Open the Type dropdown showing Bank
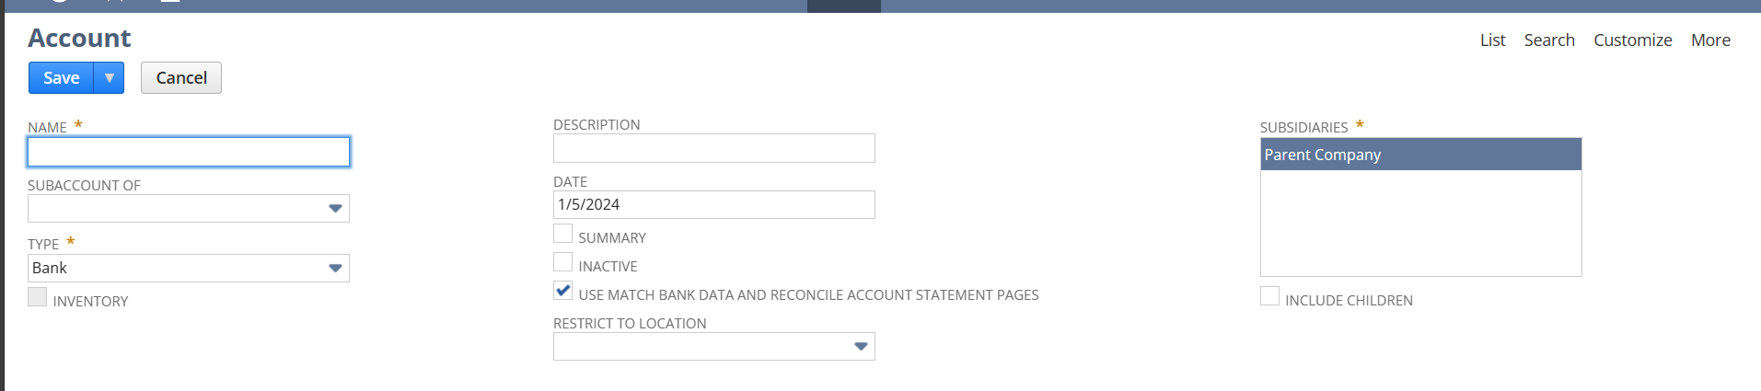Image resolution: width=1761 pixels, height=391 pixels. click(335, 269)
